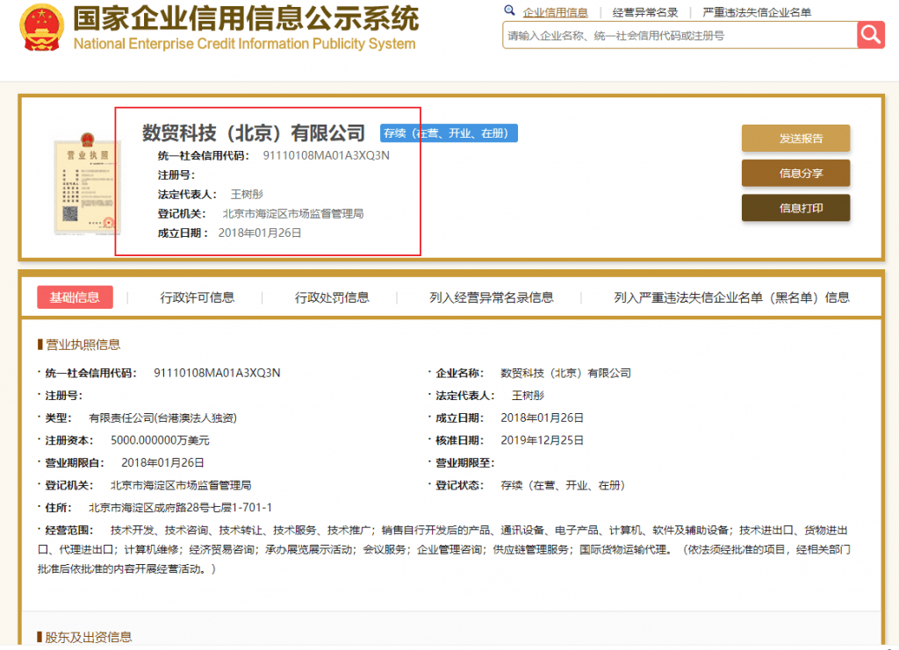Click the small search icon beside 企业信用信息
The height and width of the screenshot is (650, 899).
(x=510, y=11)
